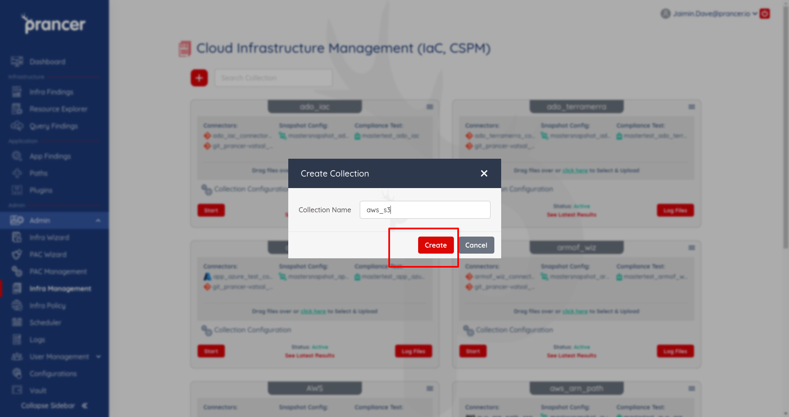The width and height of the screenshot is (789, 417).
Task: Click the Prancer logo
Action: 54,24
